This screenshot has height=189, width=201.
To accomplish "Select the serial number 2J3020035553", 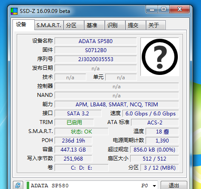I will click(96, 59).
